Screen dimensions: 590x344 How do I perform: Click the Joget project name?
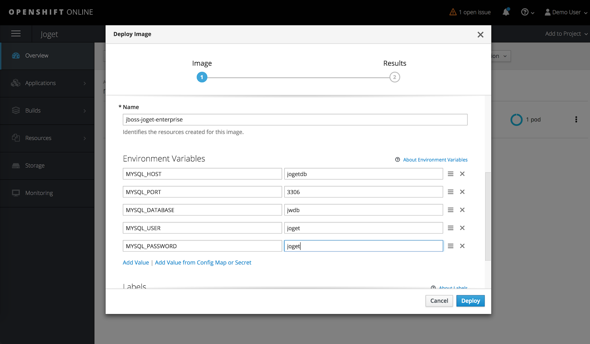(49, 34)
